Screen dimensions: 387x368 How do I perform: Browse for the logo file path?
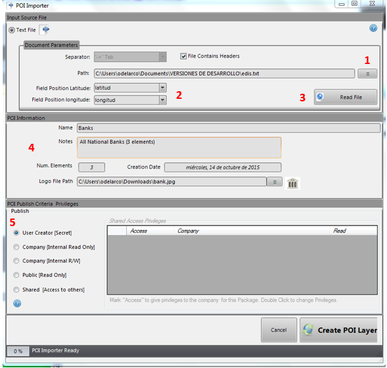click(x=274, y=182)
